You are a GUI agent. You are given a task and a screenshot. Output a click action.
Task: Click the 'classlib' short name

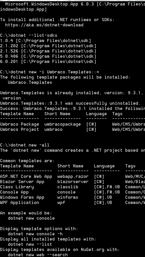[x=68, y=187]
